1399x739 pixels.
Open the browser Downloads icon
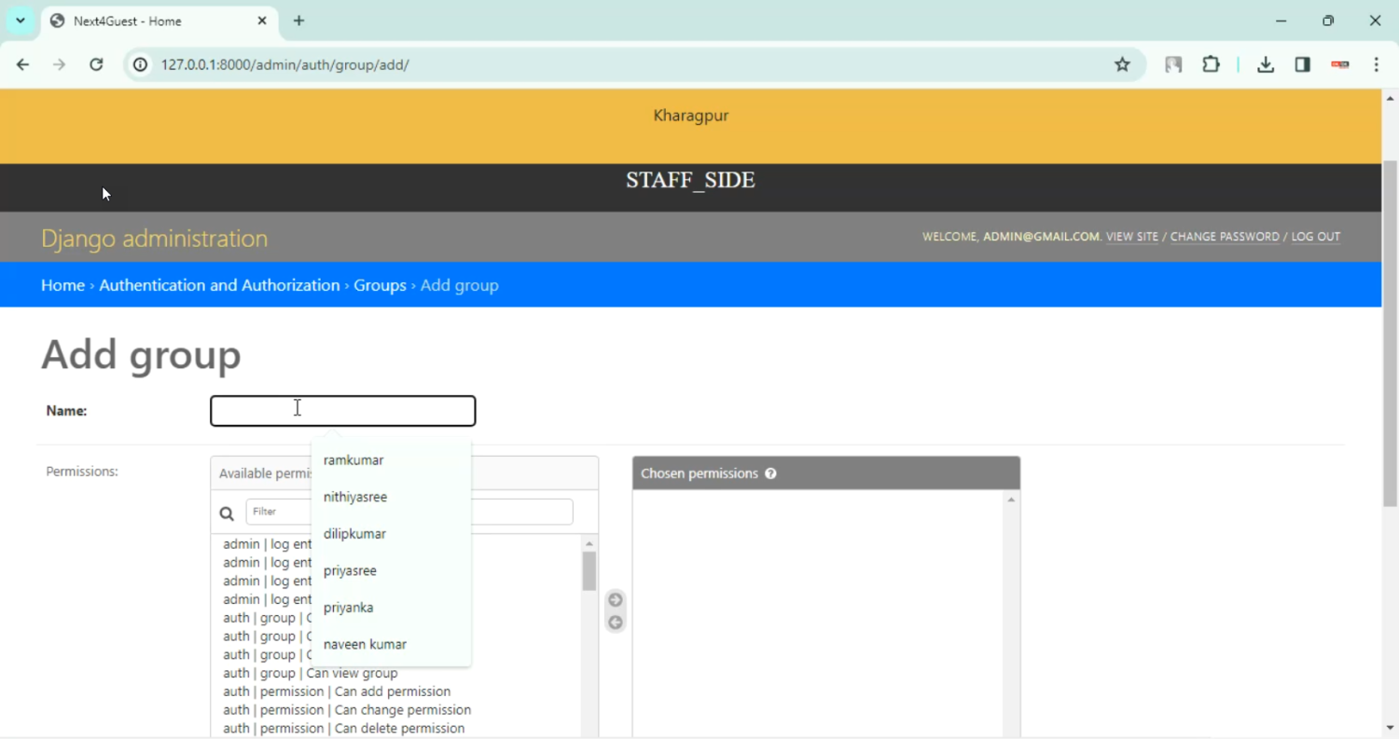click(x=1266, y=64)
